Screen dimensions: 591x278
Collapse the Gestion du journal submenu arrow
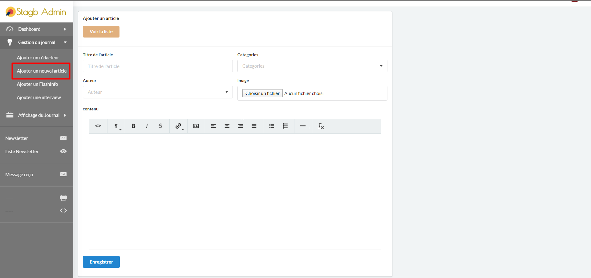point(65,42)
